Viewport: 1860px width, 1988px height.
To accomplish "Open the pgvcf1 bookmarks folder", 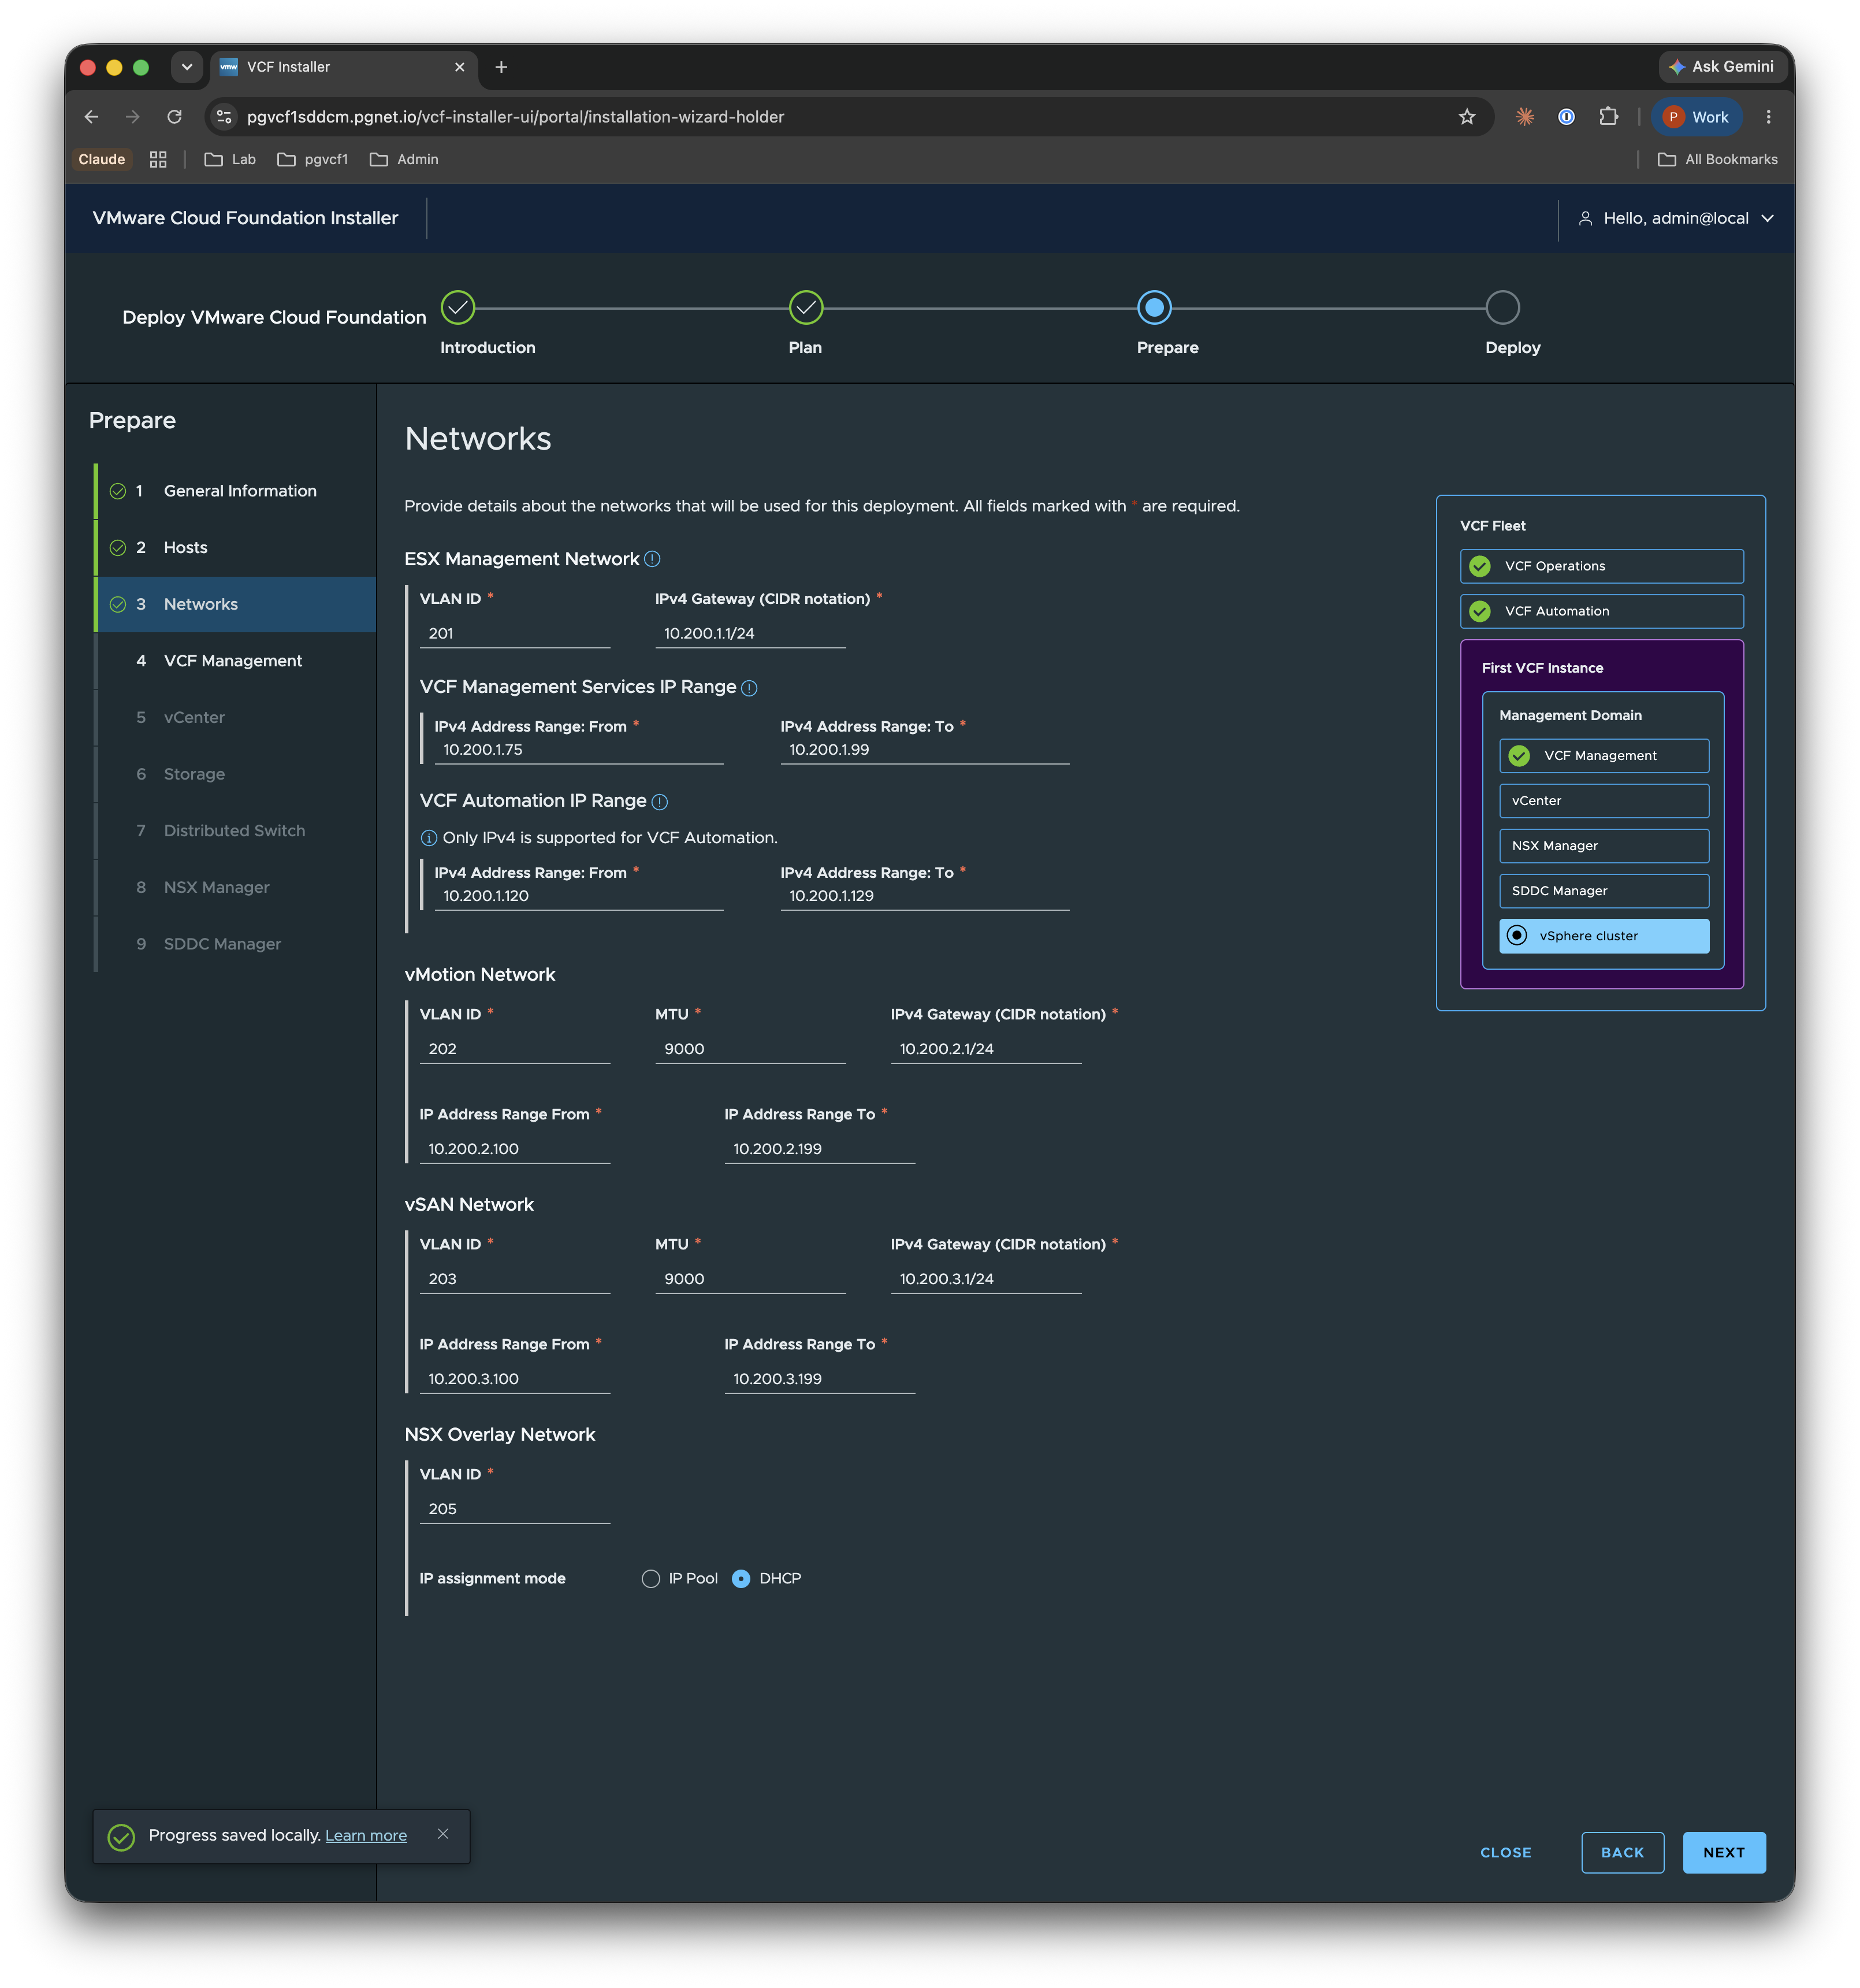I will coord(313,159).
